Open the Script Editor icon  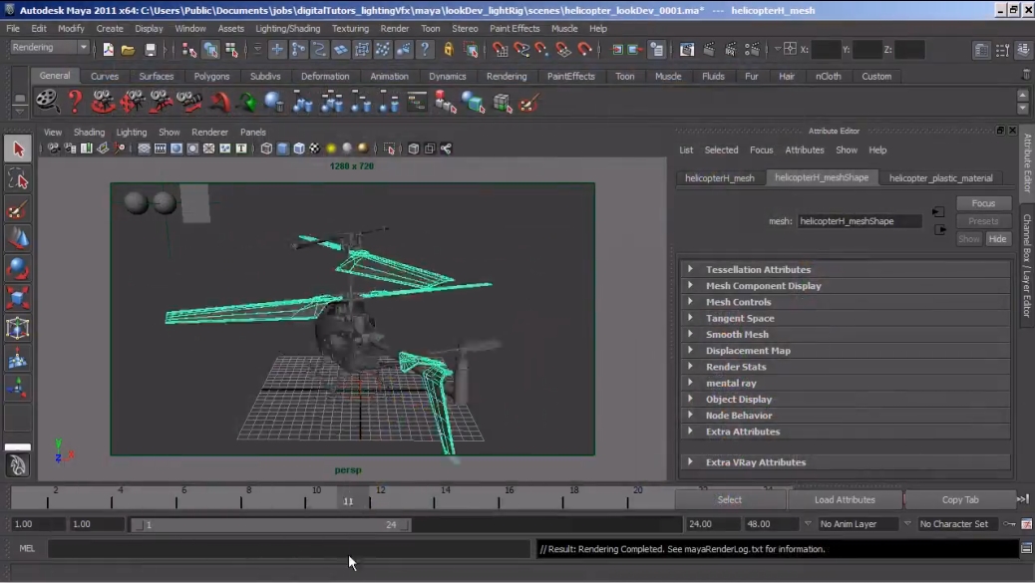coord(1026,548)
